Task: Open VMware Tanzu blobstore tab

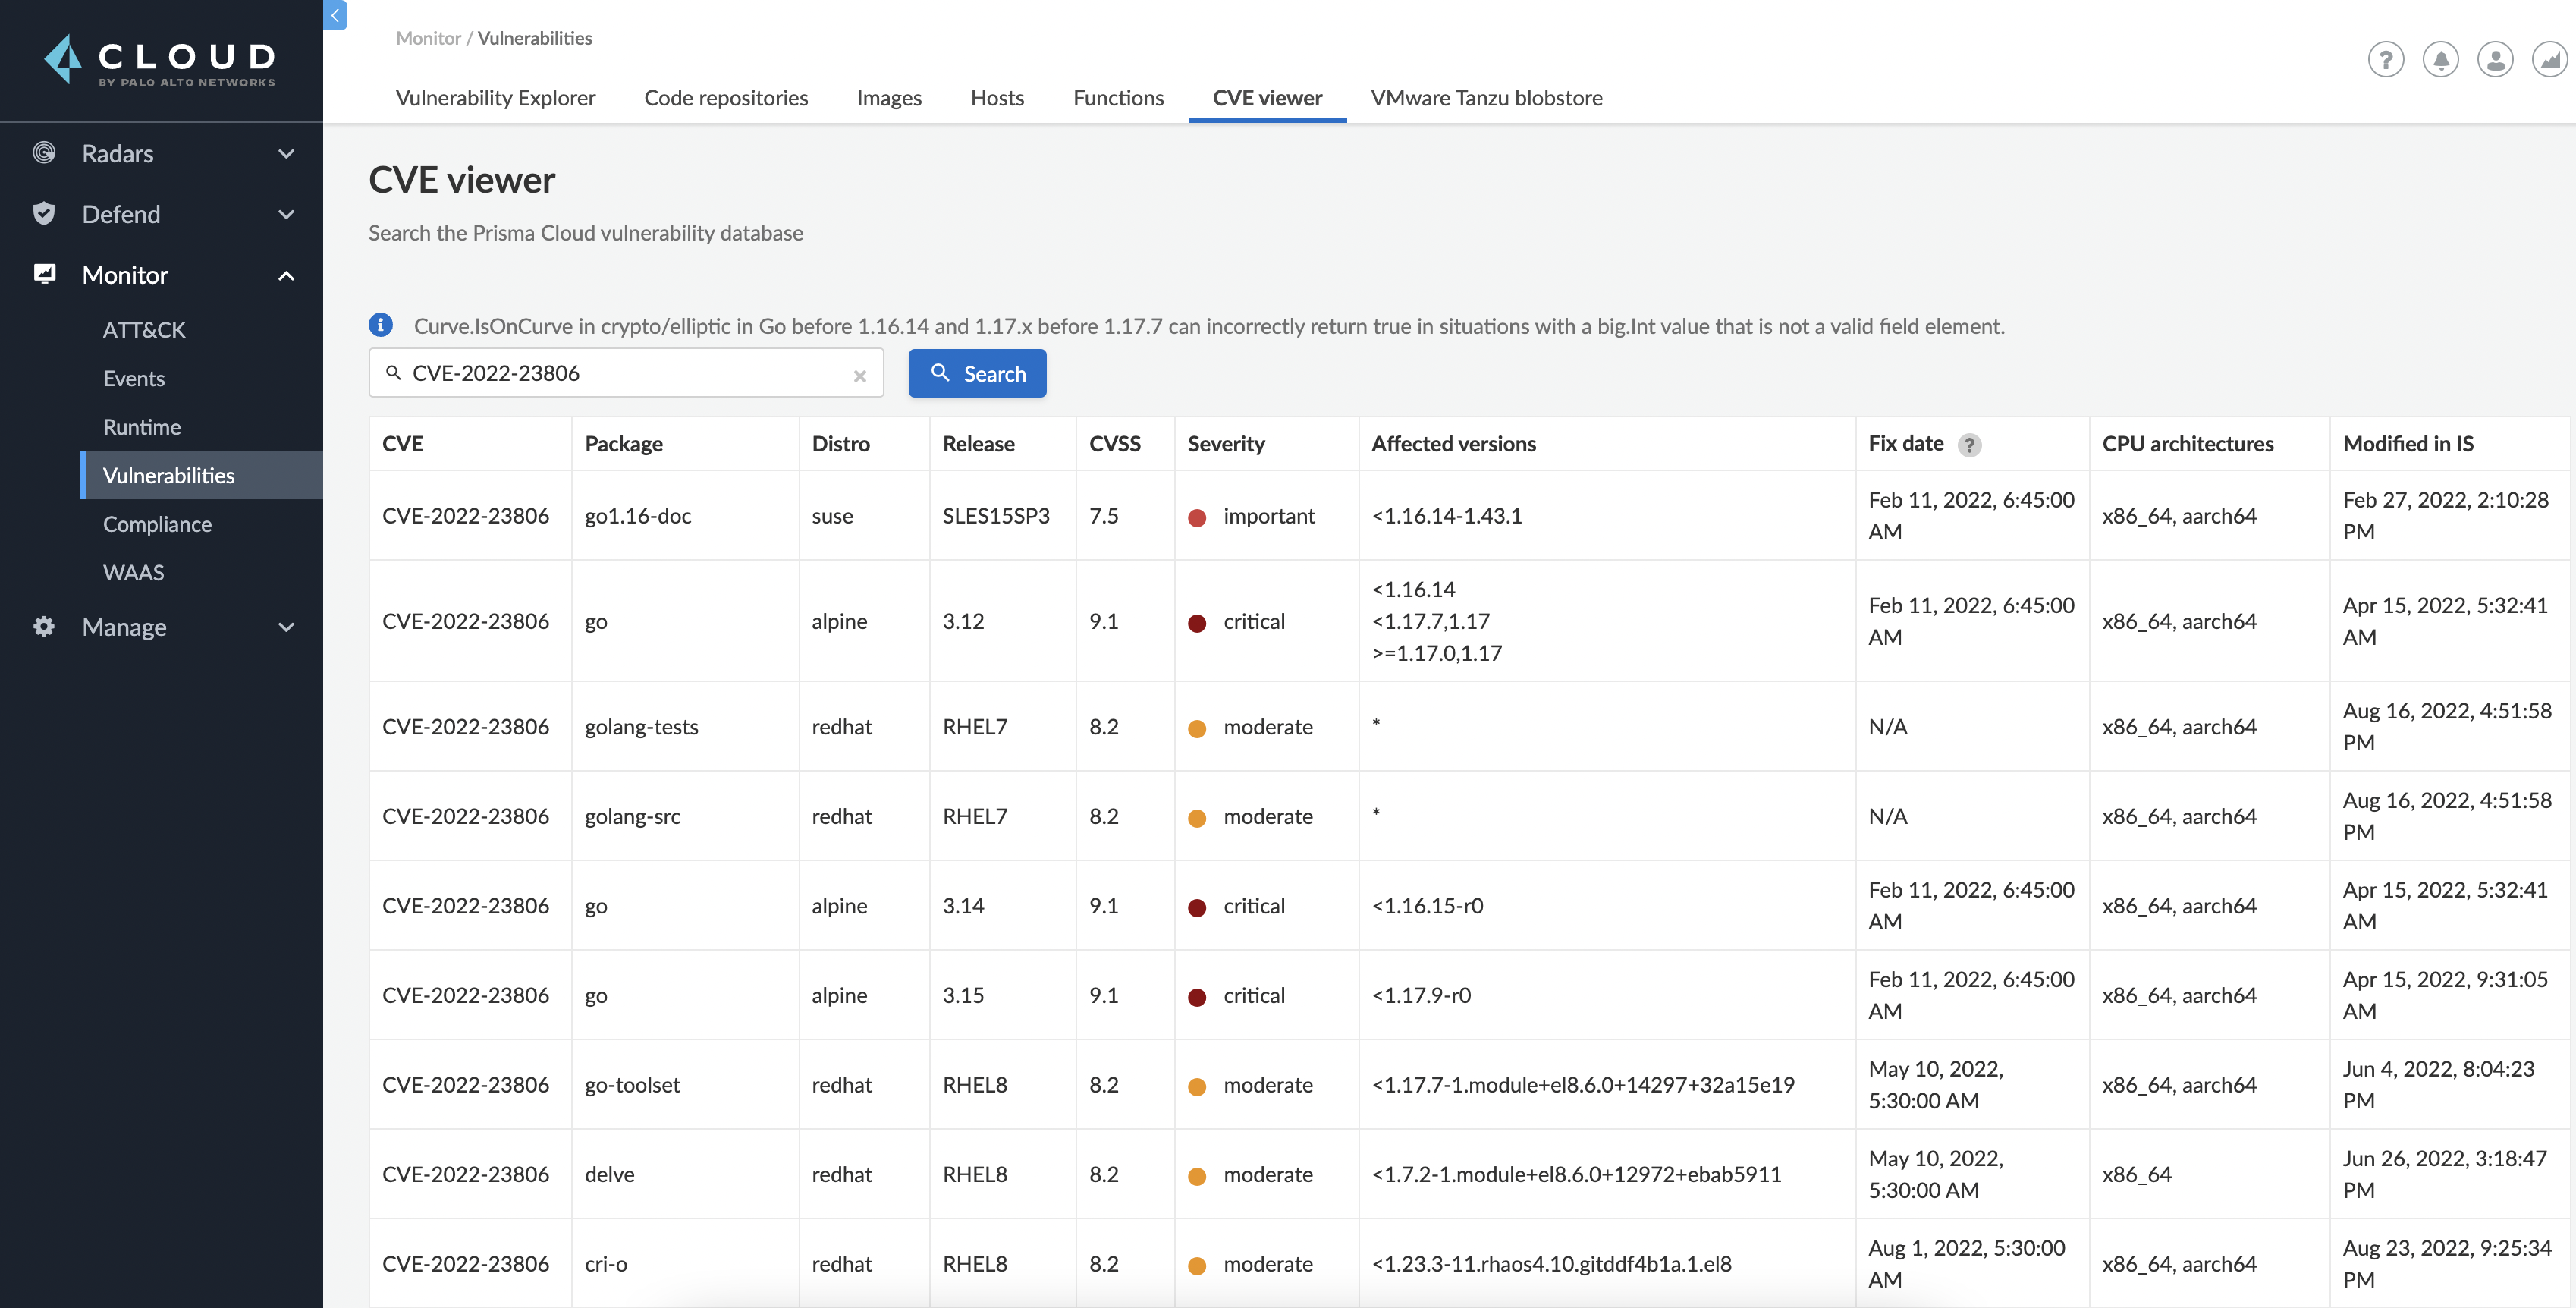Action: [x=1486, y=98]
